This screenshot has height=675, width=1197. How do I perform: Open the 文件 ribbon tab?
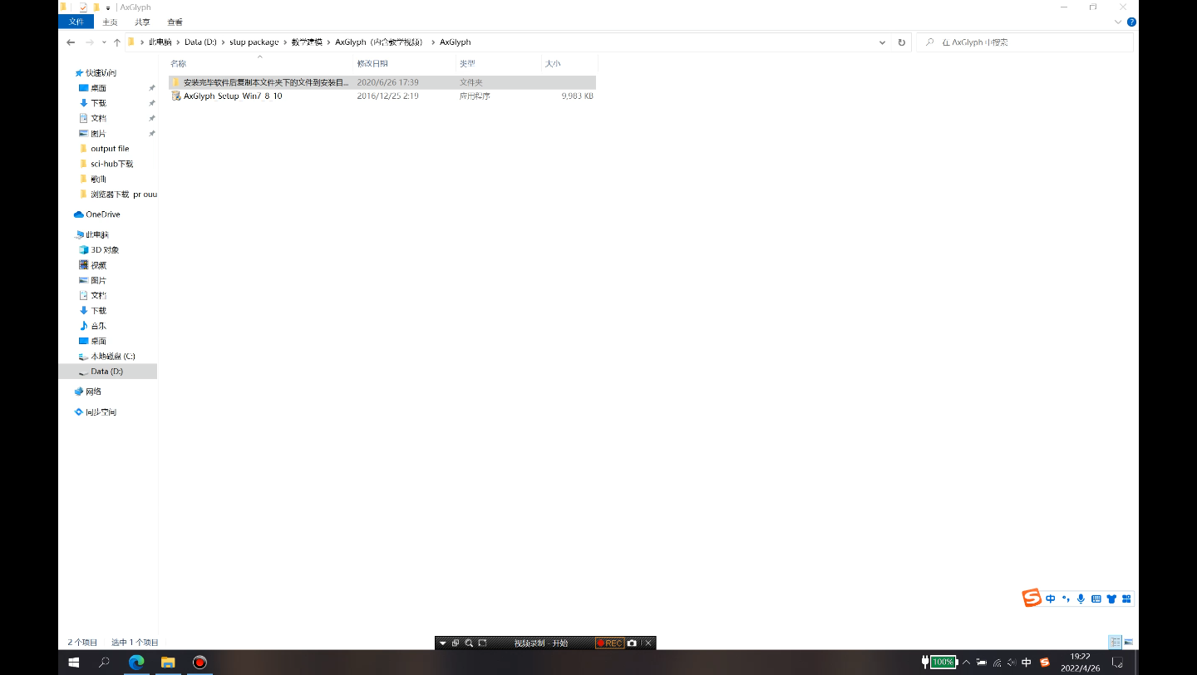[x=76, y=22]
